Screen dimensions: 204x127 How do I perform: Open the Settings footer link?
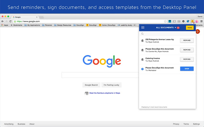(x=196, y=124)
